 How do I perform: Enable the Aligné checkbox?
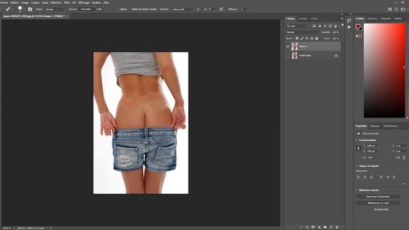(x=118, y=9)
